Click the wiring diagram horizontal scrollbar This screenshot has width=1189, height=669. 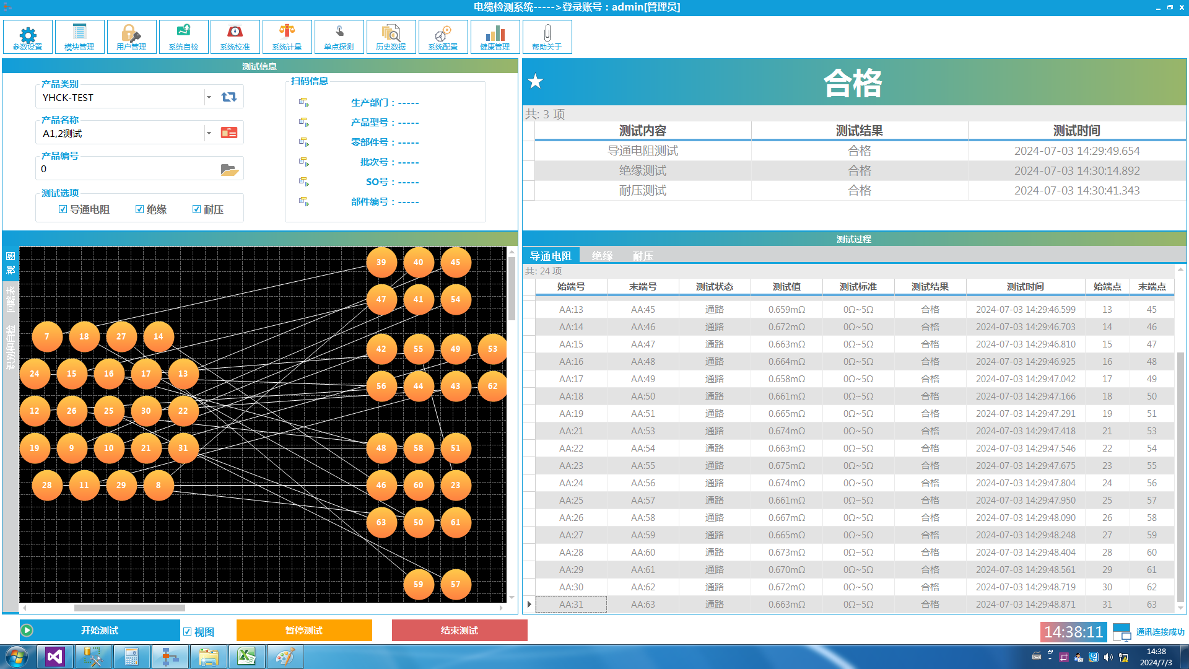click(x=130, y=608)
